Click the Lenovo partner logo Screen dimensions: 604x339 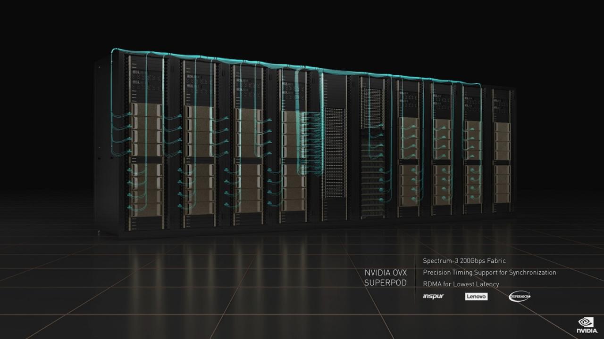coord(476,297)
